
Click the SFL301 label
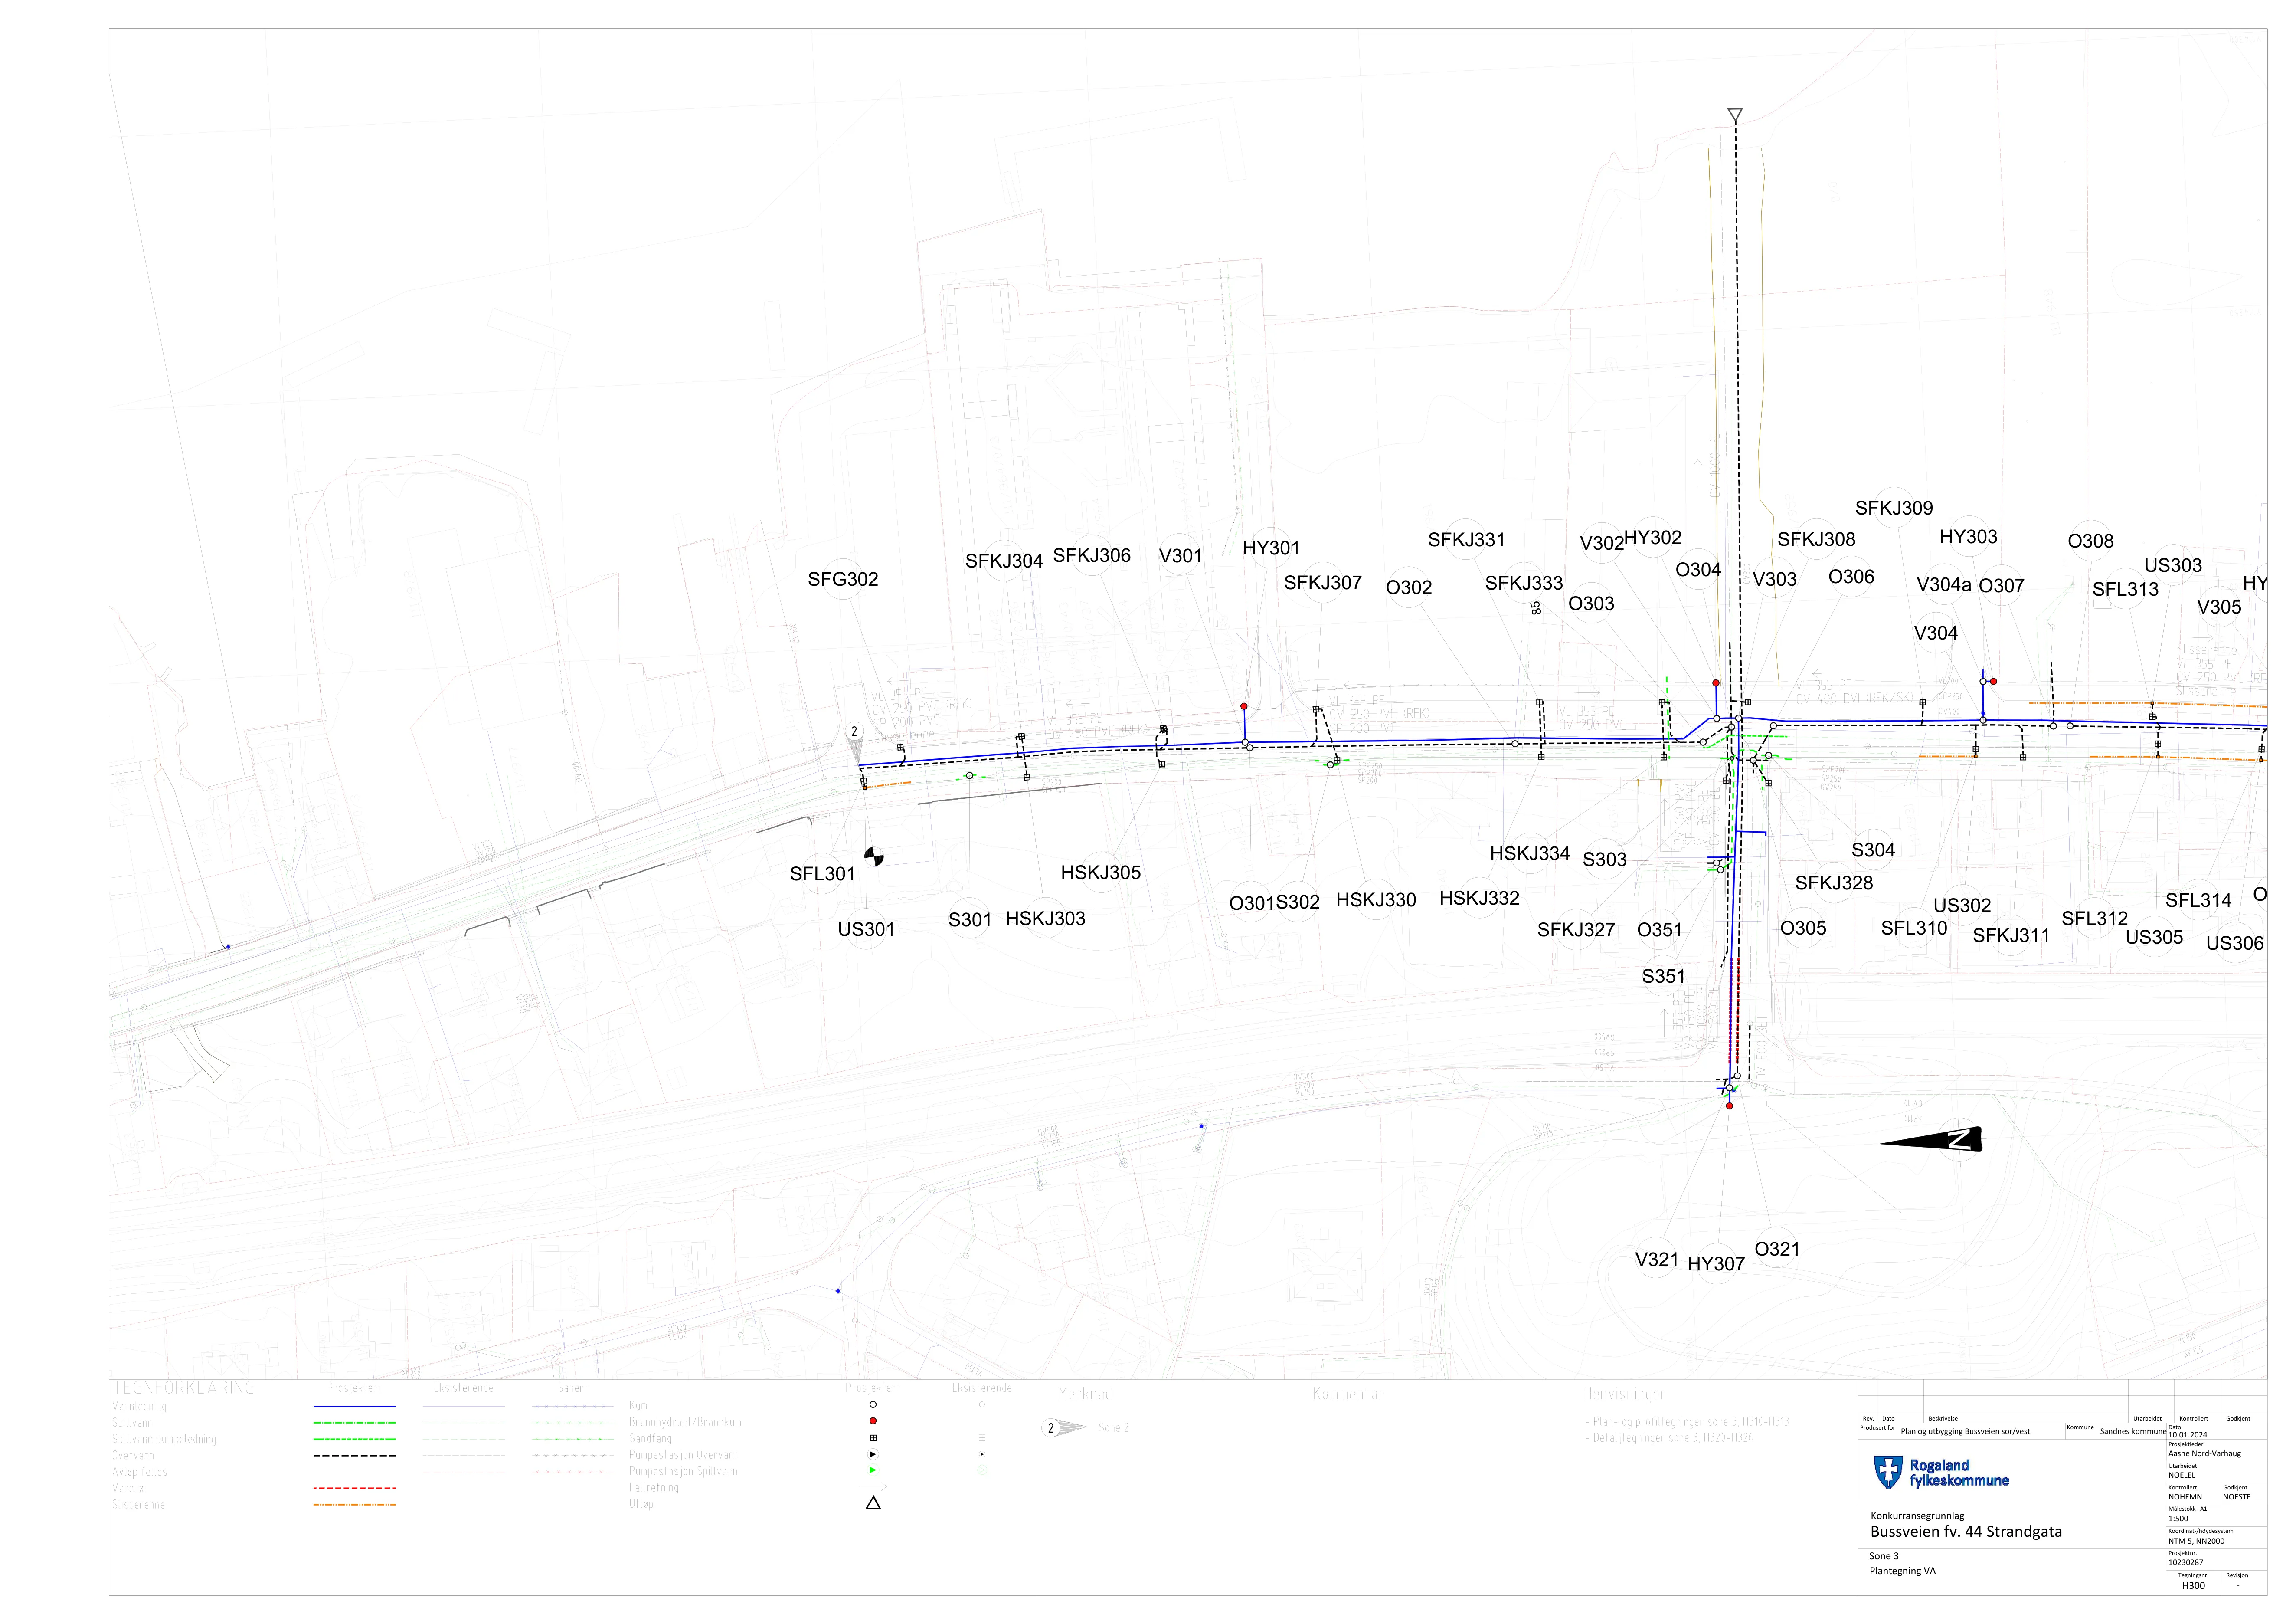tap(823, 873)
